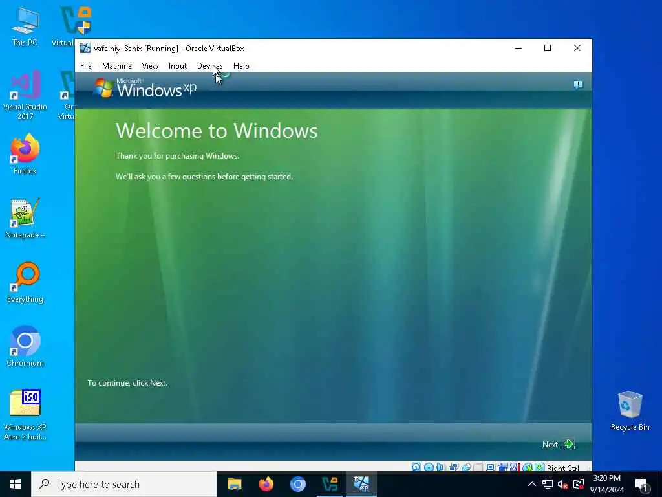662x497 pixels.
Task: Click the CPU virtualization status icon
Action: [x=515, y=467]
